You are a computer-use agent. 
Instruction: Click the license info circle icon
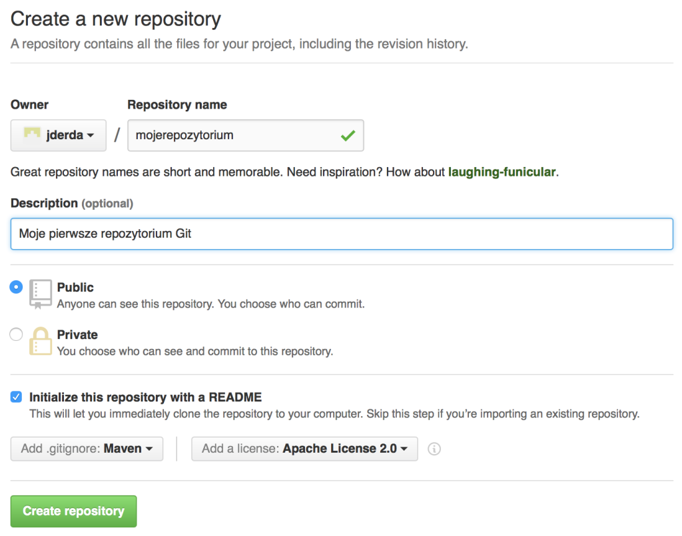click(434, 449)
